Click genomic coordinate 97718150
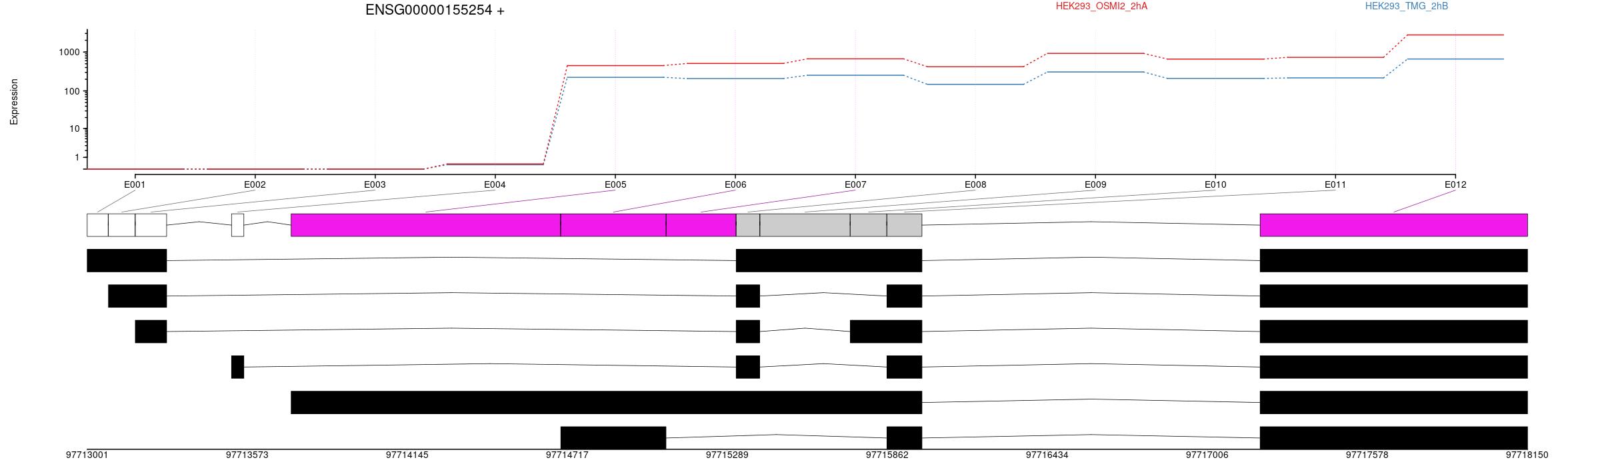 (1527, 455)
